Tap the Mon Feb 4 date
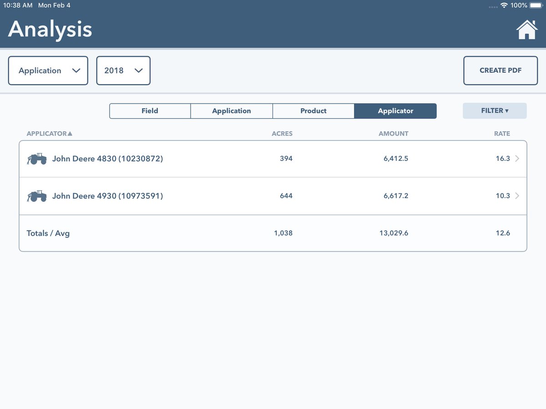 click(x=54, y=5)
